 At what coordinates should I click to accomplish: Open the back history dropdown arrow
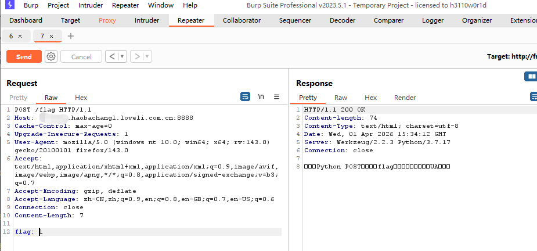coord(122,56)
